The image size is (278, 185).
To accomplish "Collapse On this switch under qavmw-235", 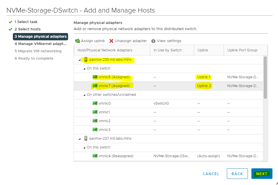I will click(x=84, y=69).
